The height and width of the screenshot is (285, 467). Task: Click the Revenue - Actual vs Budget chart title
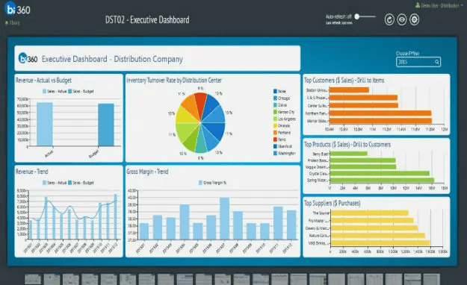click(x=43, y=81)
